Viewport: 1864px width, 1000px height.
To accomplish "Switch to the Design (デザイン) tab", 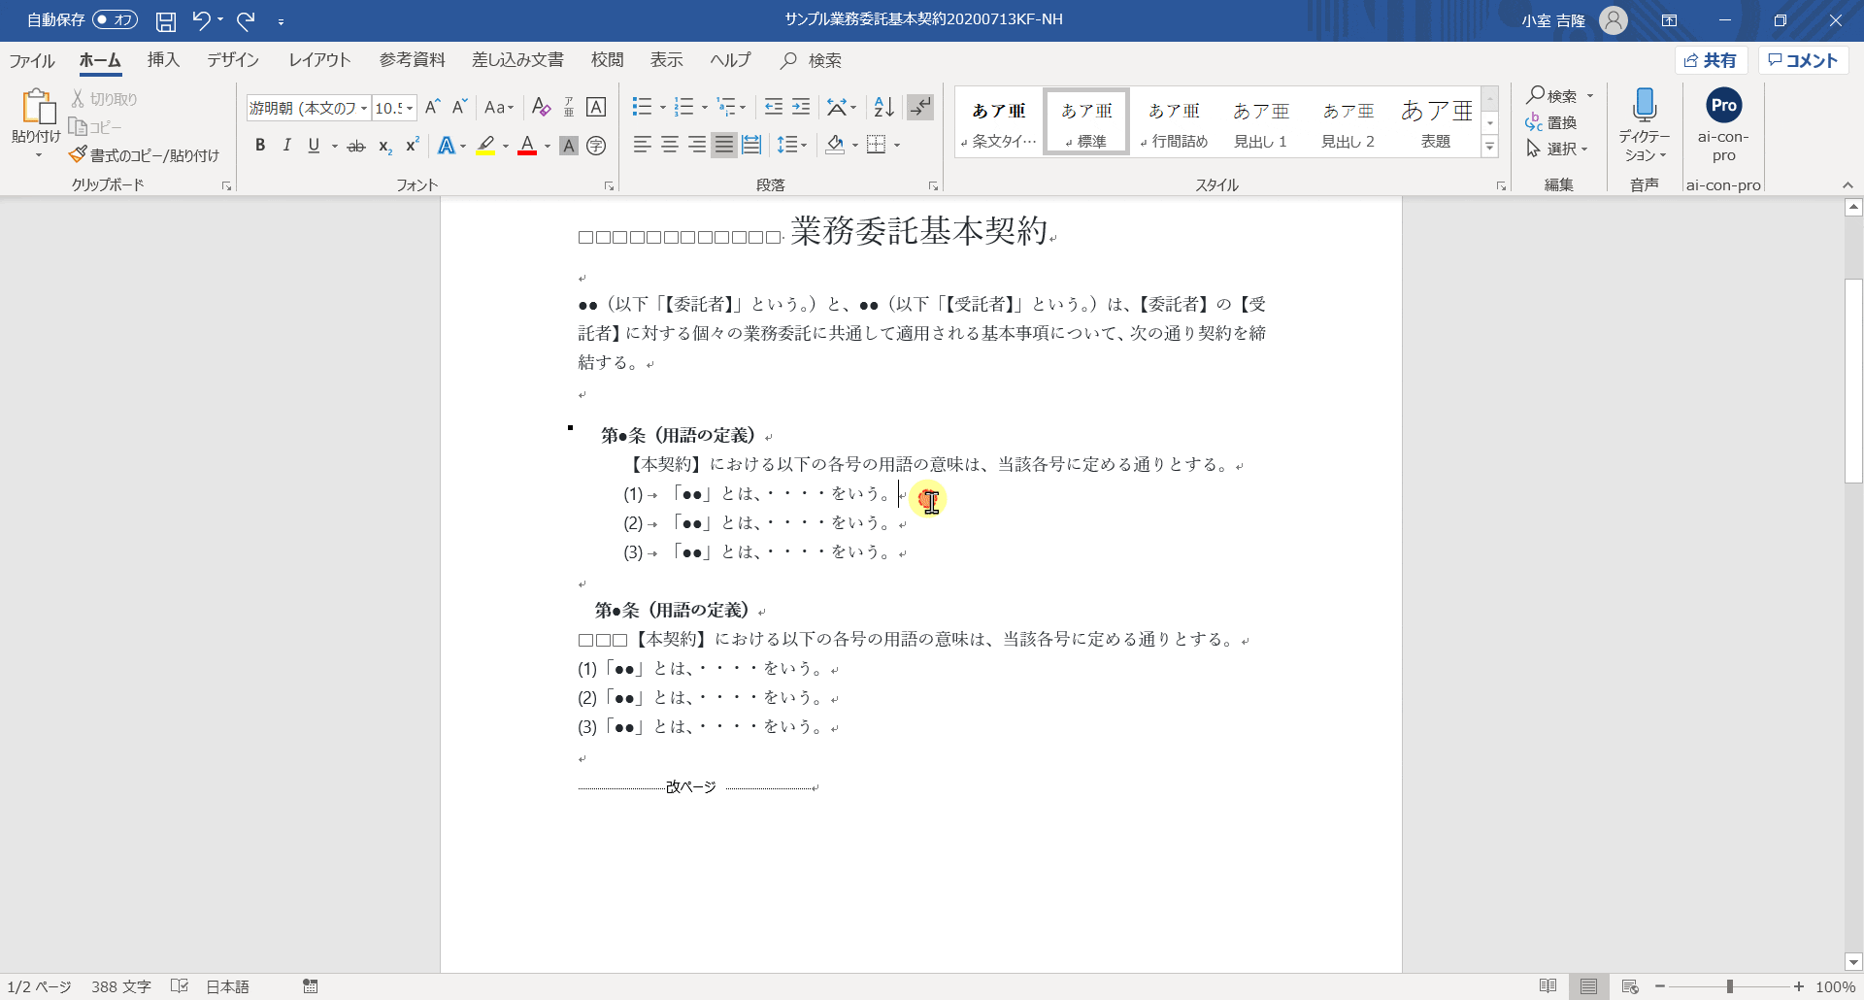I will click(233, 60).
